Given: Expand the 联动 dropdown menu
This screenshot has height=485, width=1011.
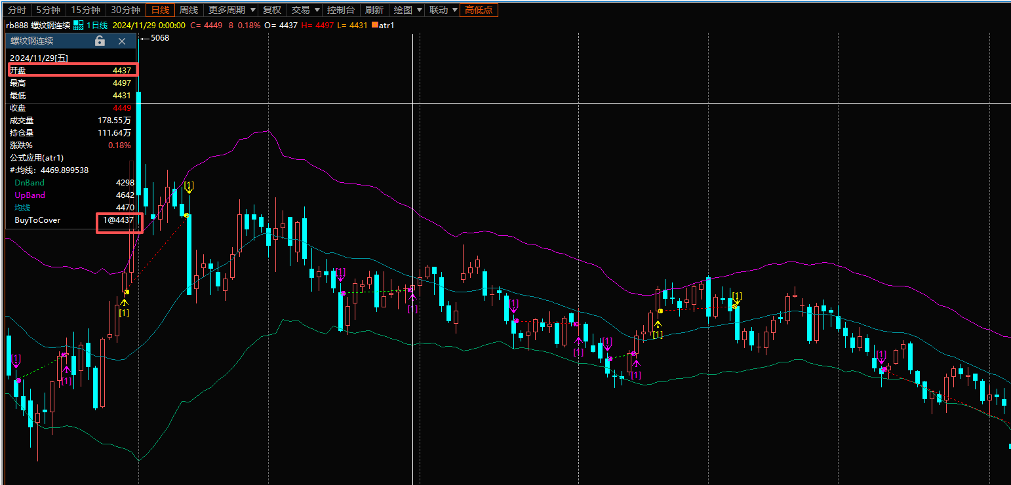Looking at the screenshot, I should pos(443,10).
